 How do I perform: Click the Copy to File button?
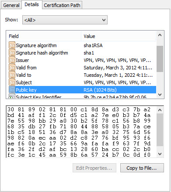pos(142,168)
